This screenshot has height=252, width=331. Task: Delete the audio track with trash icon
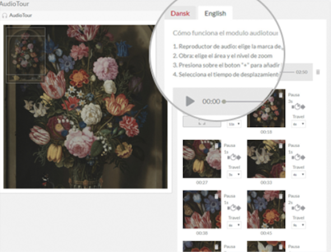318,72
